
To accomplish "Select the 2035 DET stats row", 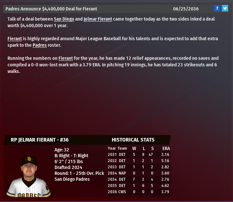I will tap(139, 185).
